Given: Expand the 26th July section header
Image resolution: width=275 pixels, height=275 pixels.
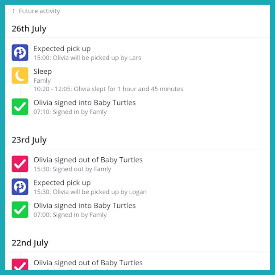Looking at the screenshot, I should pos(29,29).
